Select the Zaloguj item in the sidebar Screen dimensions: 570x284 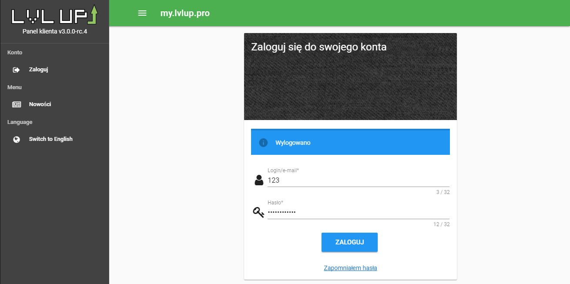point(38,70)
